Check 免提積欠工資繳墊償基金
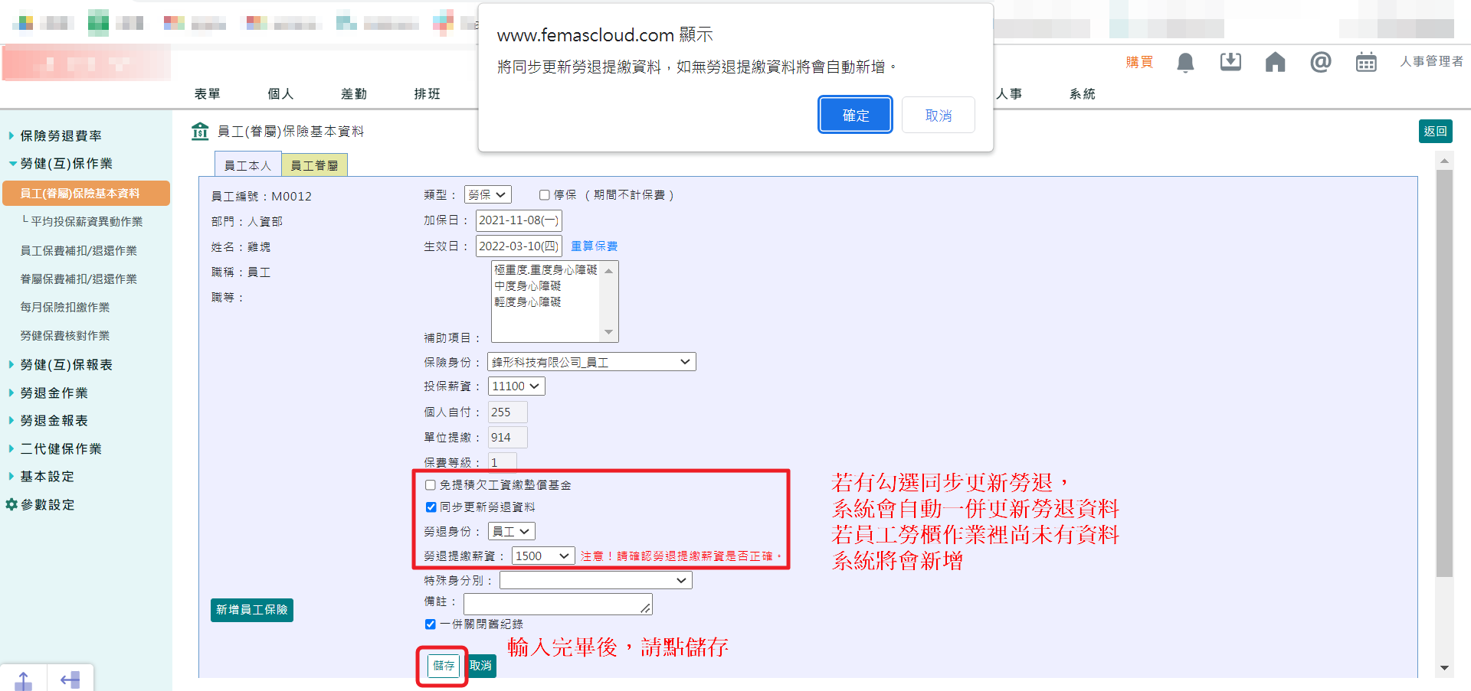1471x691 pixels. coord(430,484)
